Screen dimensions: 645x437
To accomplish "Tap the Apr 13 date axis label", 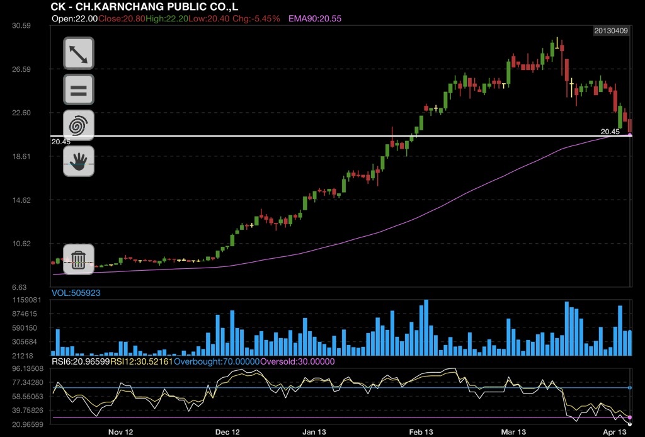I will 615,432.
